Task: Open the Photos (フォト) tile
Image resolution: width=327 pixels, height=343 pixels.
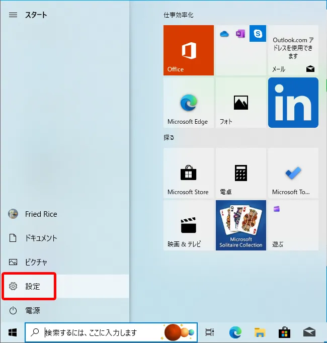Action: 241,103
